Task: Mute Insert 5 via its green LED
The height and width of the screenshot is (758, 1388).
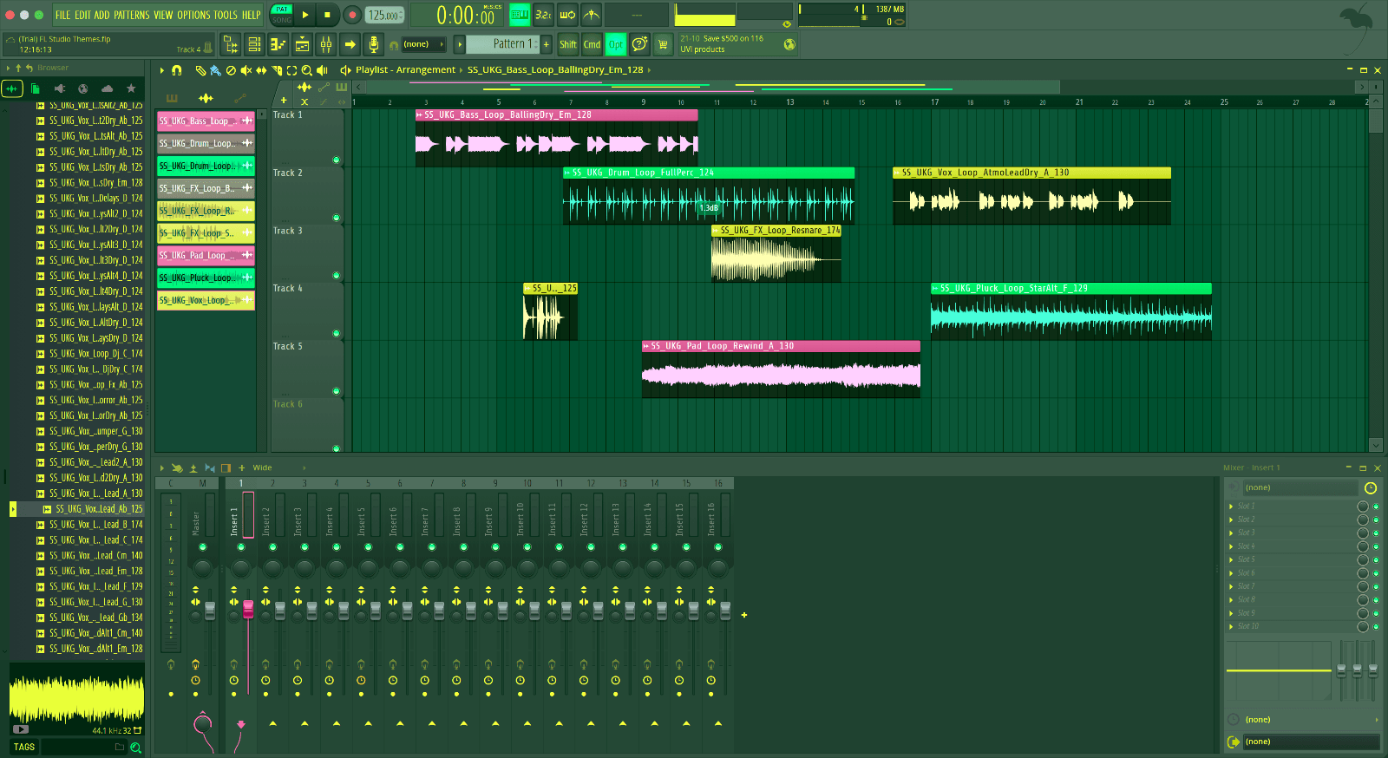Action: tap(368, 547)
